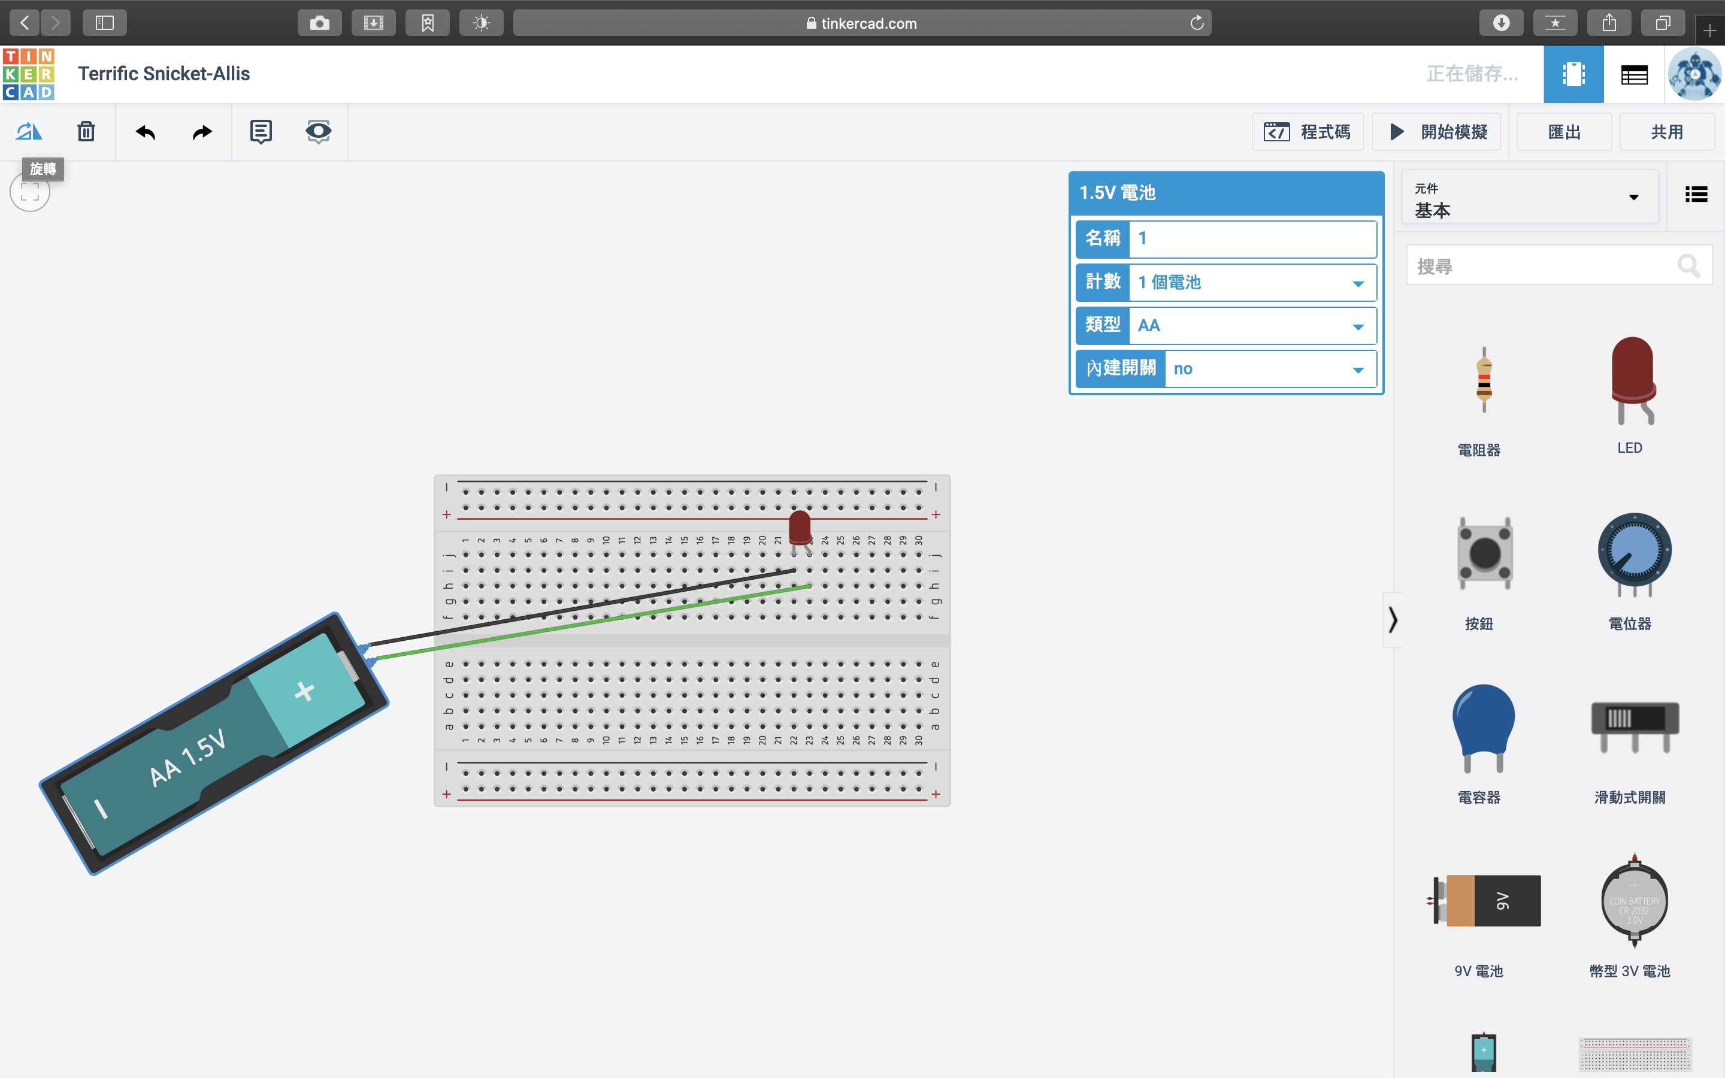Click the 匯出 export button
This screenshot has width=1725, height=1078.
tap(1564, 132)
